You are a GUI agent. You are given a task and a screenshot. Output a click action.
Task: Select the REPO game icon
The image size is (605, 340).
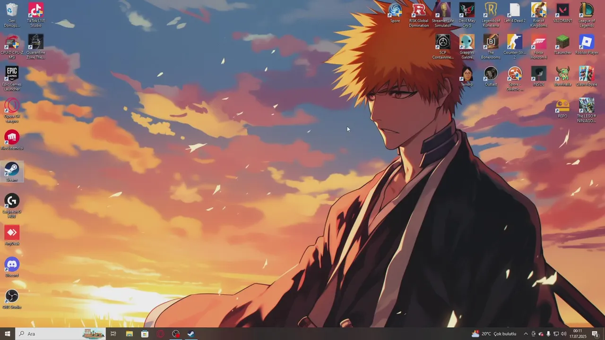tap(562, 108)
